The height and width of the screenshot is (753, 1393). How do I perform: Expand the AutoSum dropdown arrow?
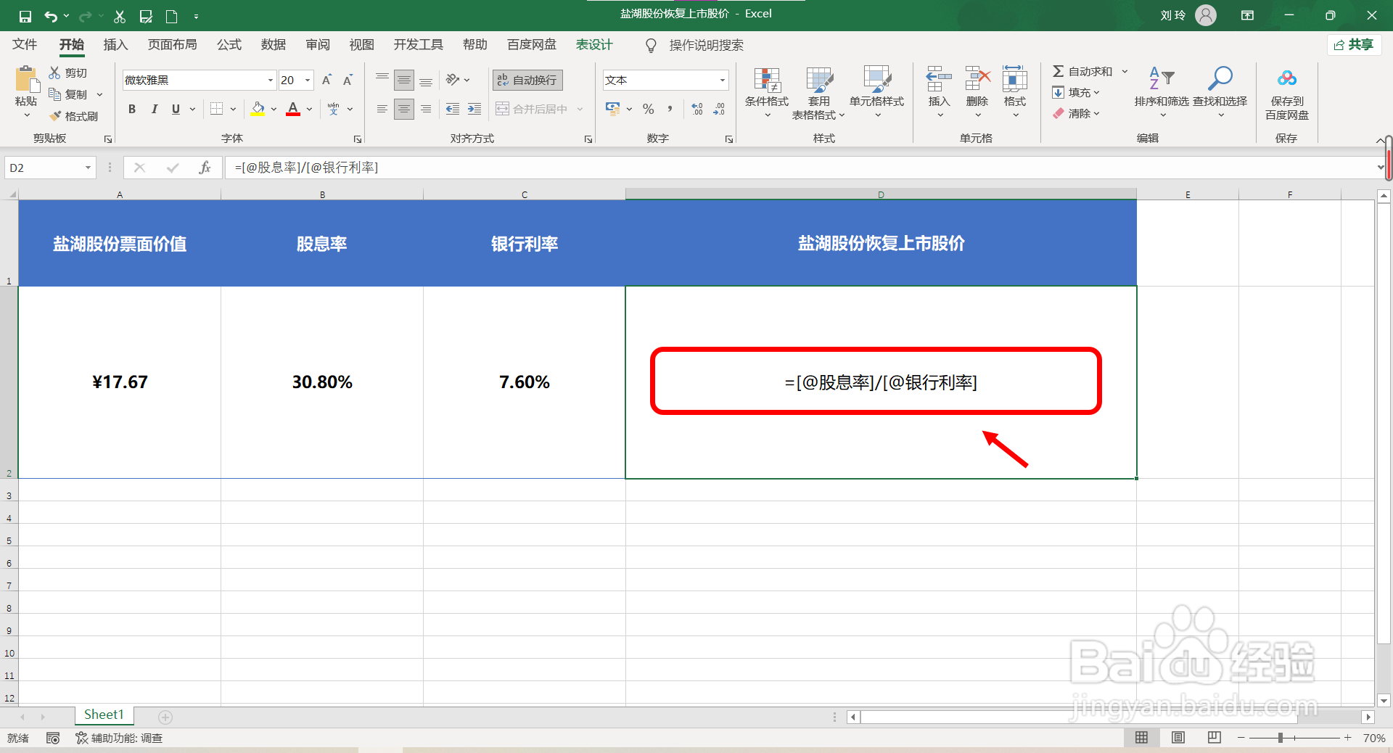[x=1125, y=71]
